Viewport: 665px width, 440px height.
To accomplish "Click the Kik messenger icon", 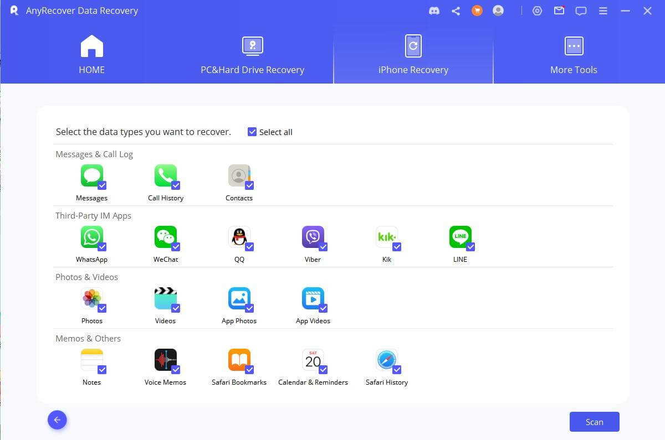I will [387, 237].
